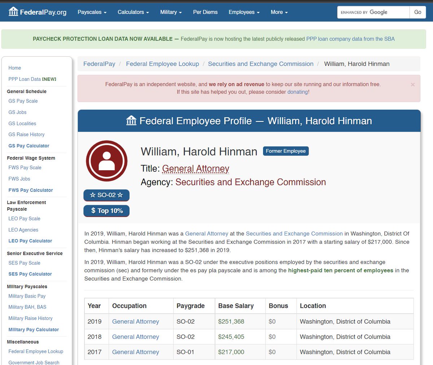Open FWS Pay Scale sidebar link
433x365 pixels.
(25, 168)
